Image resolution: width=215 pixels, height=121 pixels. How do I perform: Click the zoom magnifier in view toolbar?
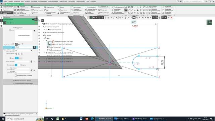click(x=120, y=18)
